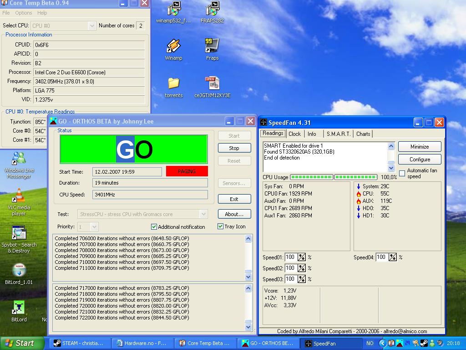Click ORTHOS Start Time field
Image resolution: width=466 pixels, height=350 pixels.
click(x=127, y=172)
